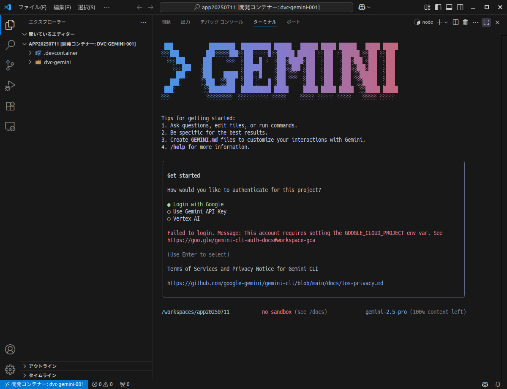Expand the アウトライン section
The width and height of the screenshot is (507, 389).
86,366
